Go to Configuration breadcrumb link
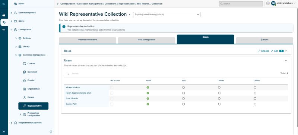Image resolution: width=298 pixels, height=135 pixels. point(68,4)
